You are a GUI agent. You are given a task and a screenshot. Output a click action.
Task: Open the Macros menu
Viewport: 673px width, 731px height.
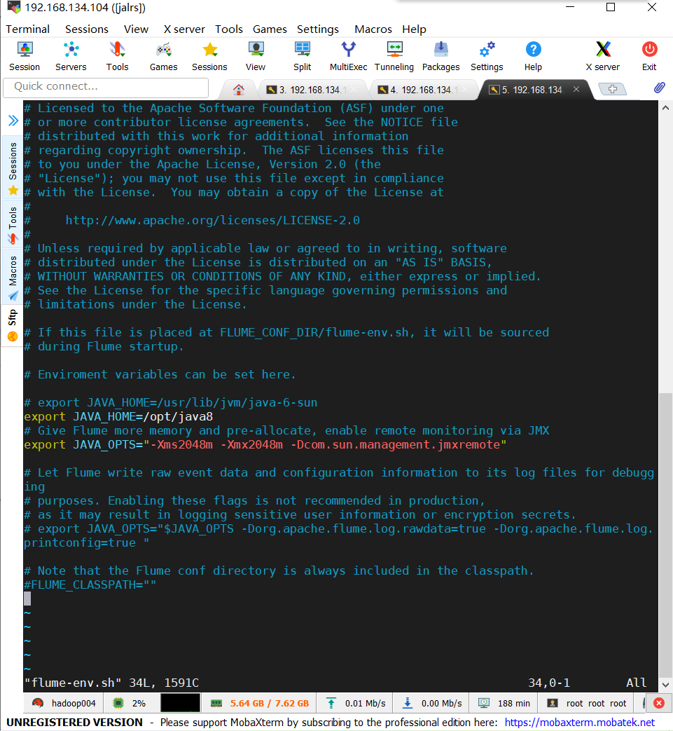(373, 29)
